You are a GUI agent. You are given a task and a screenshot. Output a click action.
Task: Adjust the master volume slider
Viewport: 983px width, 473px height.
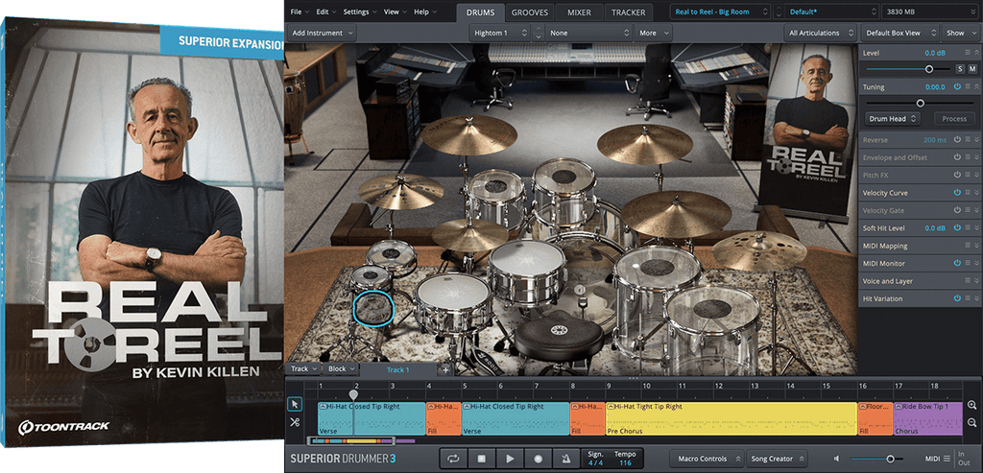890,460
